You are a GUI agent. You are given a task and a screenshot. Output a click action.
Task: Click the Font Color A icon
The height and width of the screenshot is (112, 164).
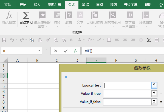(80, 40)
